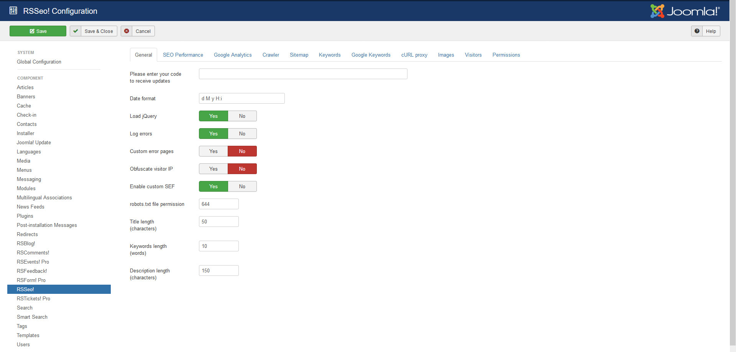Open the Keywords tab
Screen dimensions: 736x352
(x=330, y=55)
